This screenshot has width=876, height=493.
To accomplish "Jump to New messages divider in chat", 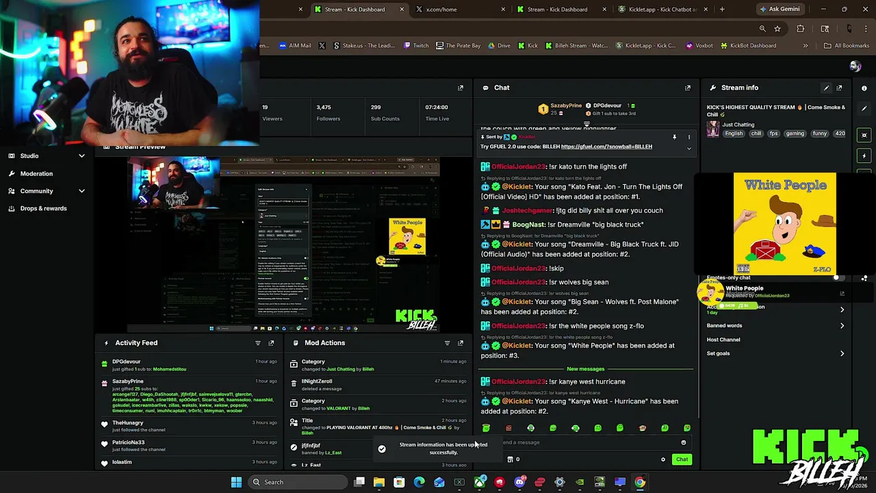I will click(586, 369).
